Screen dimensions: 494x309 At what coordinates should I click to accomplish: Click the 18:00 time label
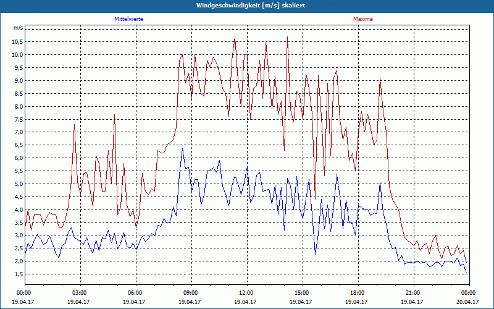tap(358, 293)
